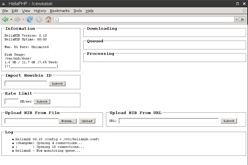Click the disk usage progress bar
The width and height of the screenshot is (248, 165).
pos(31,66)
